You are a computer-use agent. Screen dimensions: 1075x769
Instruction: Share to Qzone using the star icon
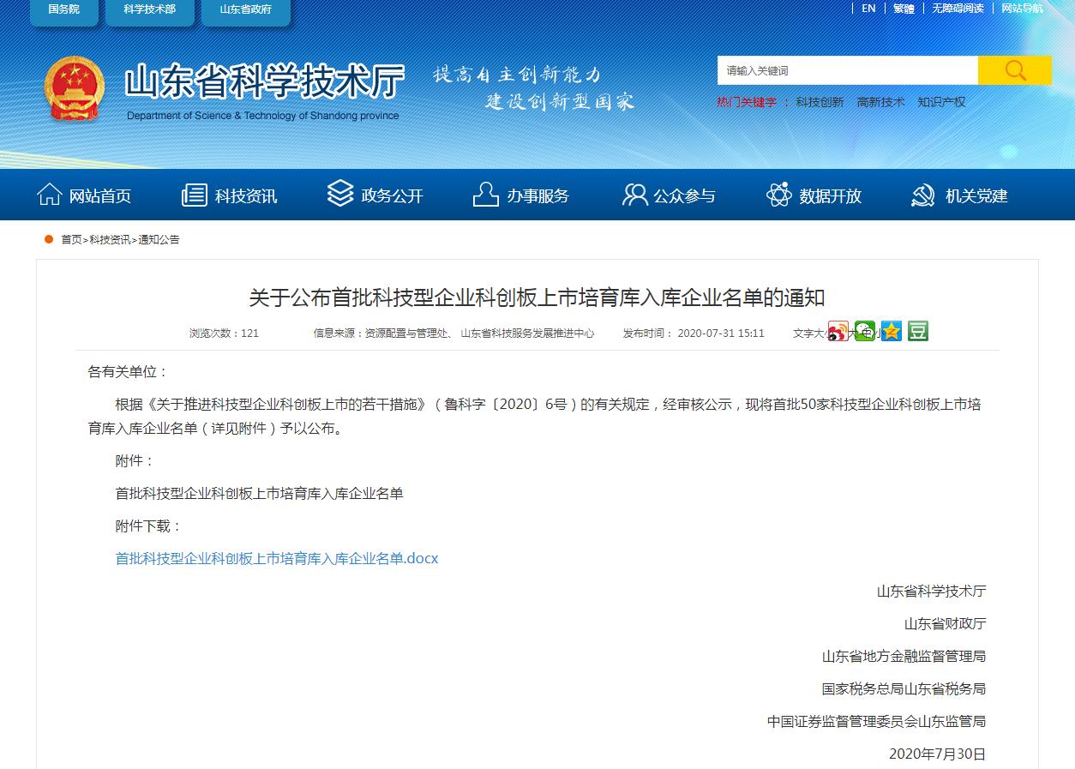coord(892,331)
